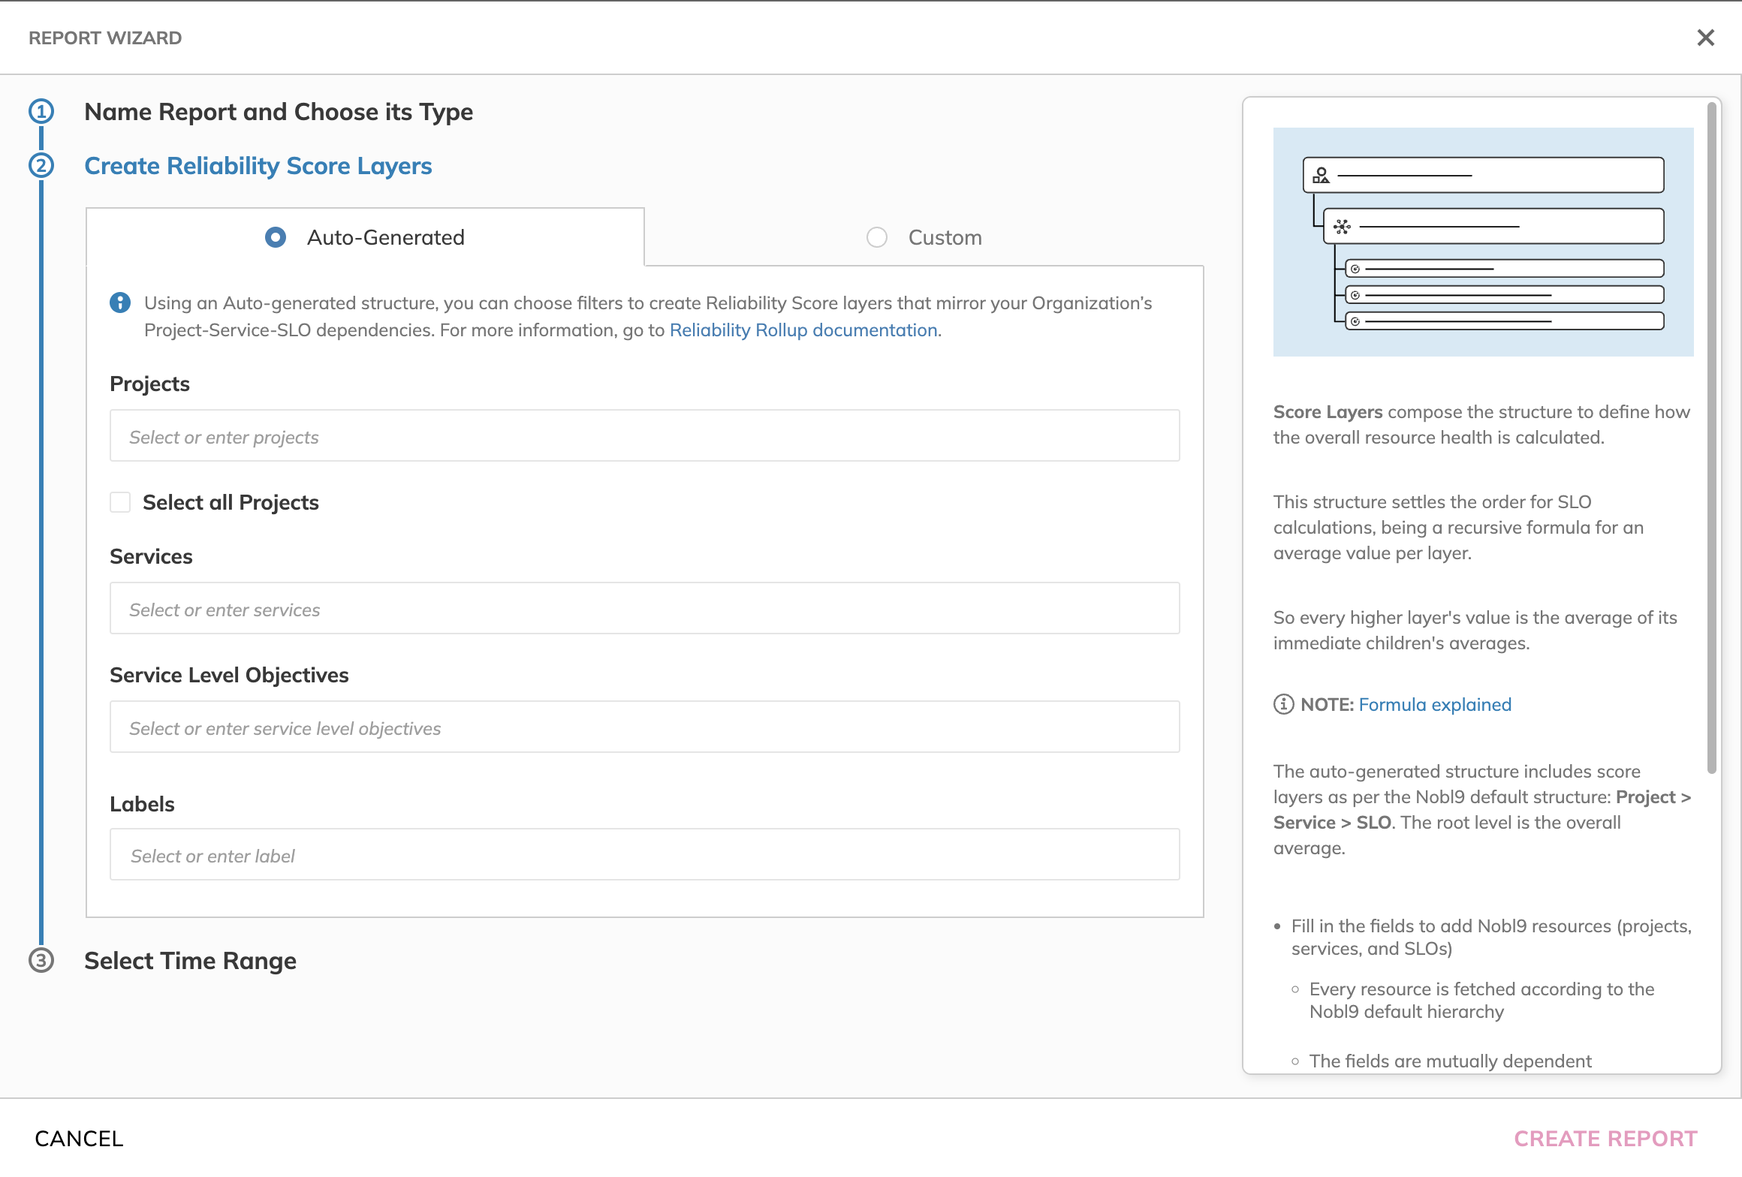Click the Report Wizard close icon
Viewport: 1742px width, 1177px height.
(x=1704, y=37)
